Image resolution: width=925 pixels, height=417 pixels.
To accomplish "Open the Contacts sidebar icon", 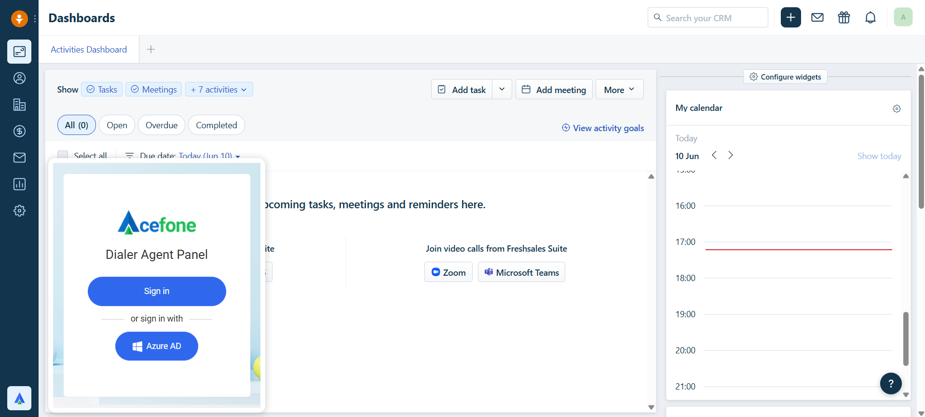I will pos(19,78).
